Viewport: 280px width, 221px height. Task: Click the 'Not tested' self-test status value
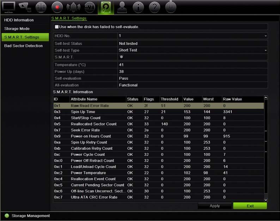(x=128, y=43)
